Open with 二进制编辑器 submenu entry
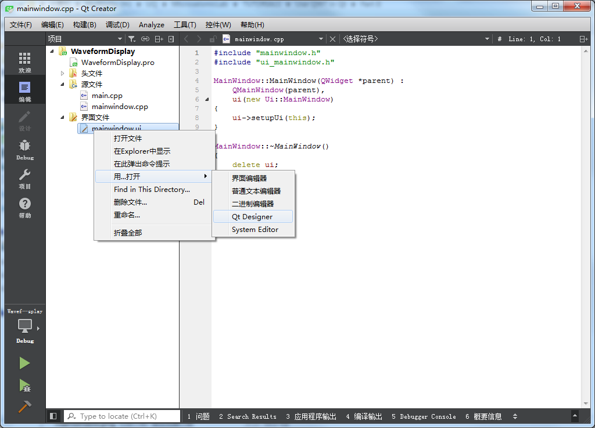Image resolution: width=595 pixels, height=428 pixels. click(253, 204)
